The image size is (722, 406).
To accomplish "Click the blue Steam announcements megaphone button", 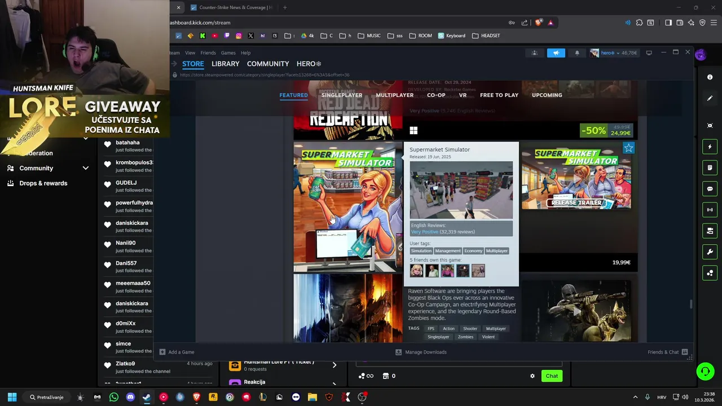I will [556, 53].
